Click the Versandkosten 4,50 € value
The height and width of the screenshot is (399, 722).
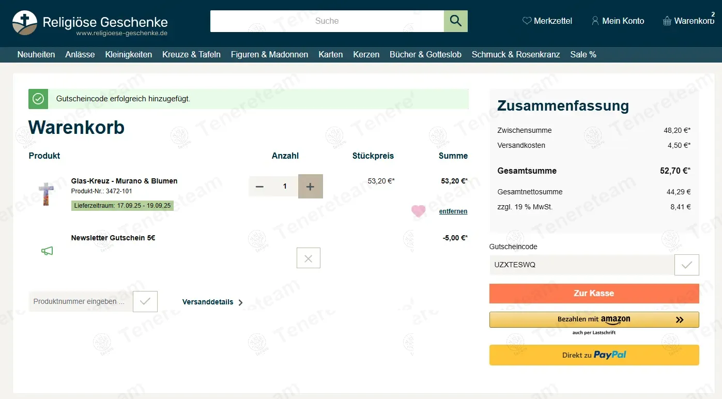click(679, 145)
